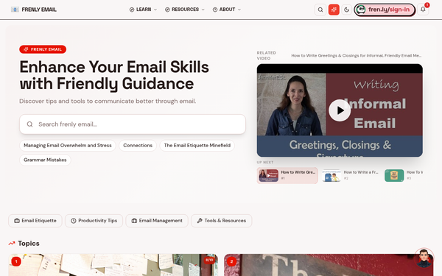442x276 pixels.
Task: Click the magnifier icon in search field
Action: [x=29, y=124]
